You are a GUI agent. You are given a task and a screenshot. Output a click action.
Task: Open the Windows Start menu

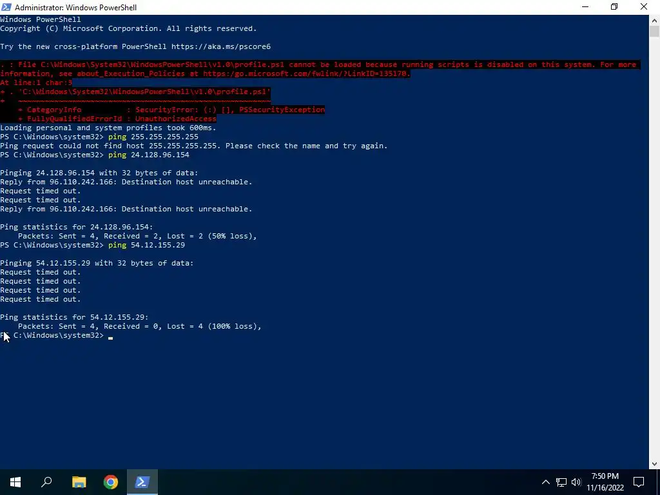pos(15,482)
